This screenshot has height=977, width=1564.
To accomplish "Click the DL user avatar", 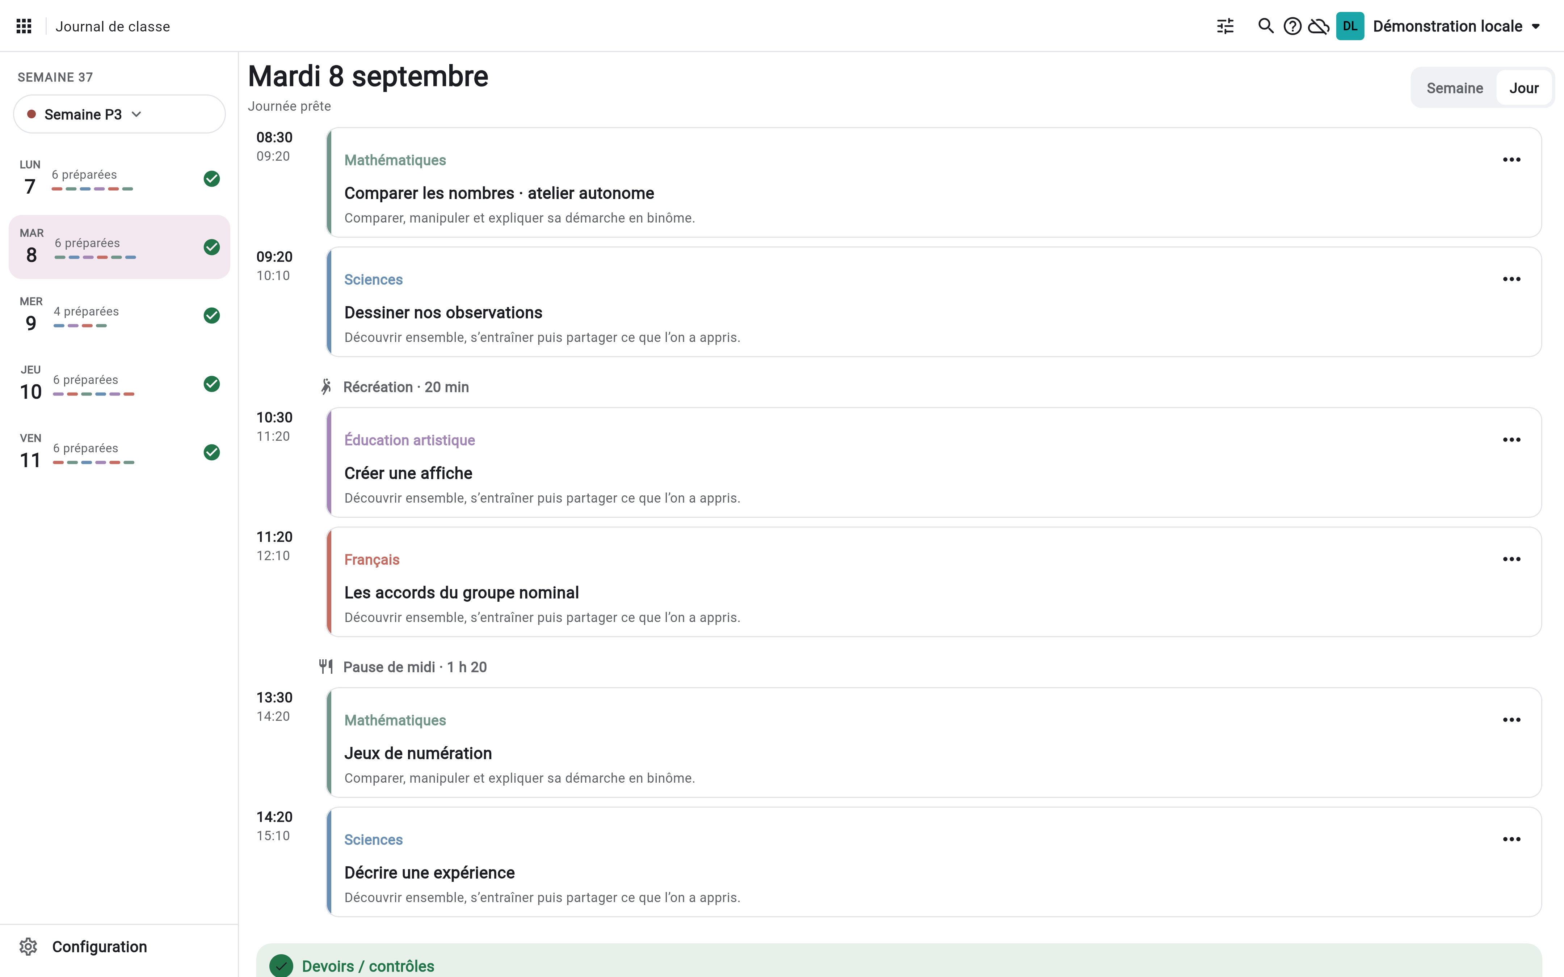I will pyautogui.click(x=1350, y=26).
